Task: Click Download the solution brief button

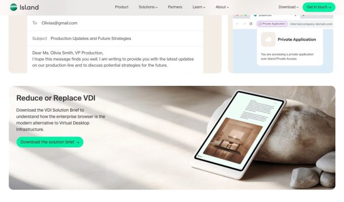Action: point(50,142)
